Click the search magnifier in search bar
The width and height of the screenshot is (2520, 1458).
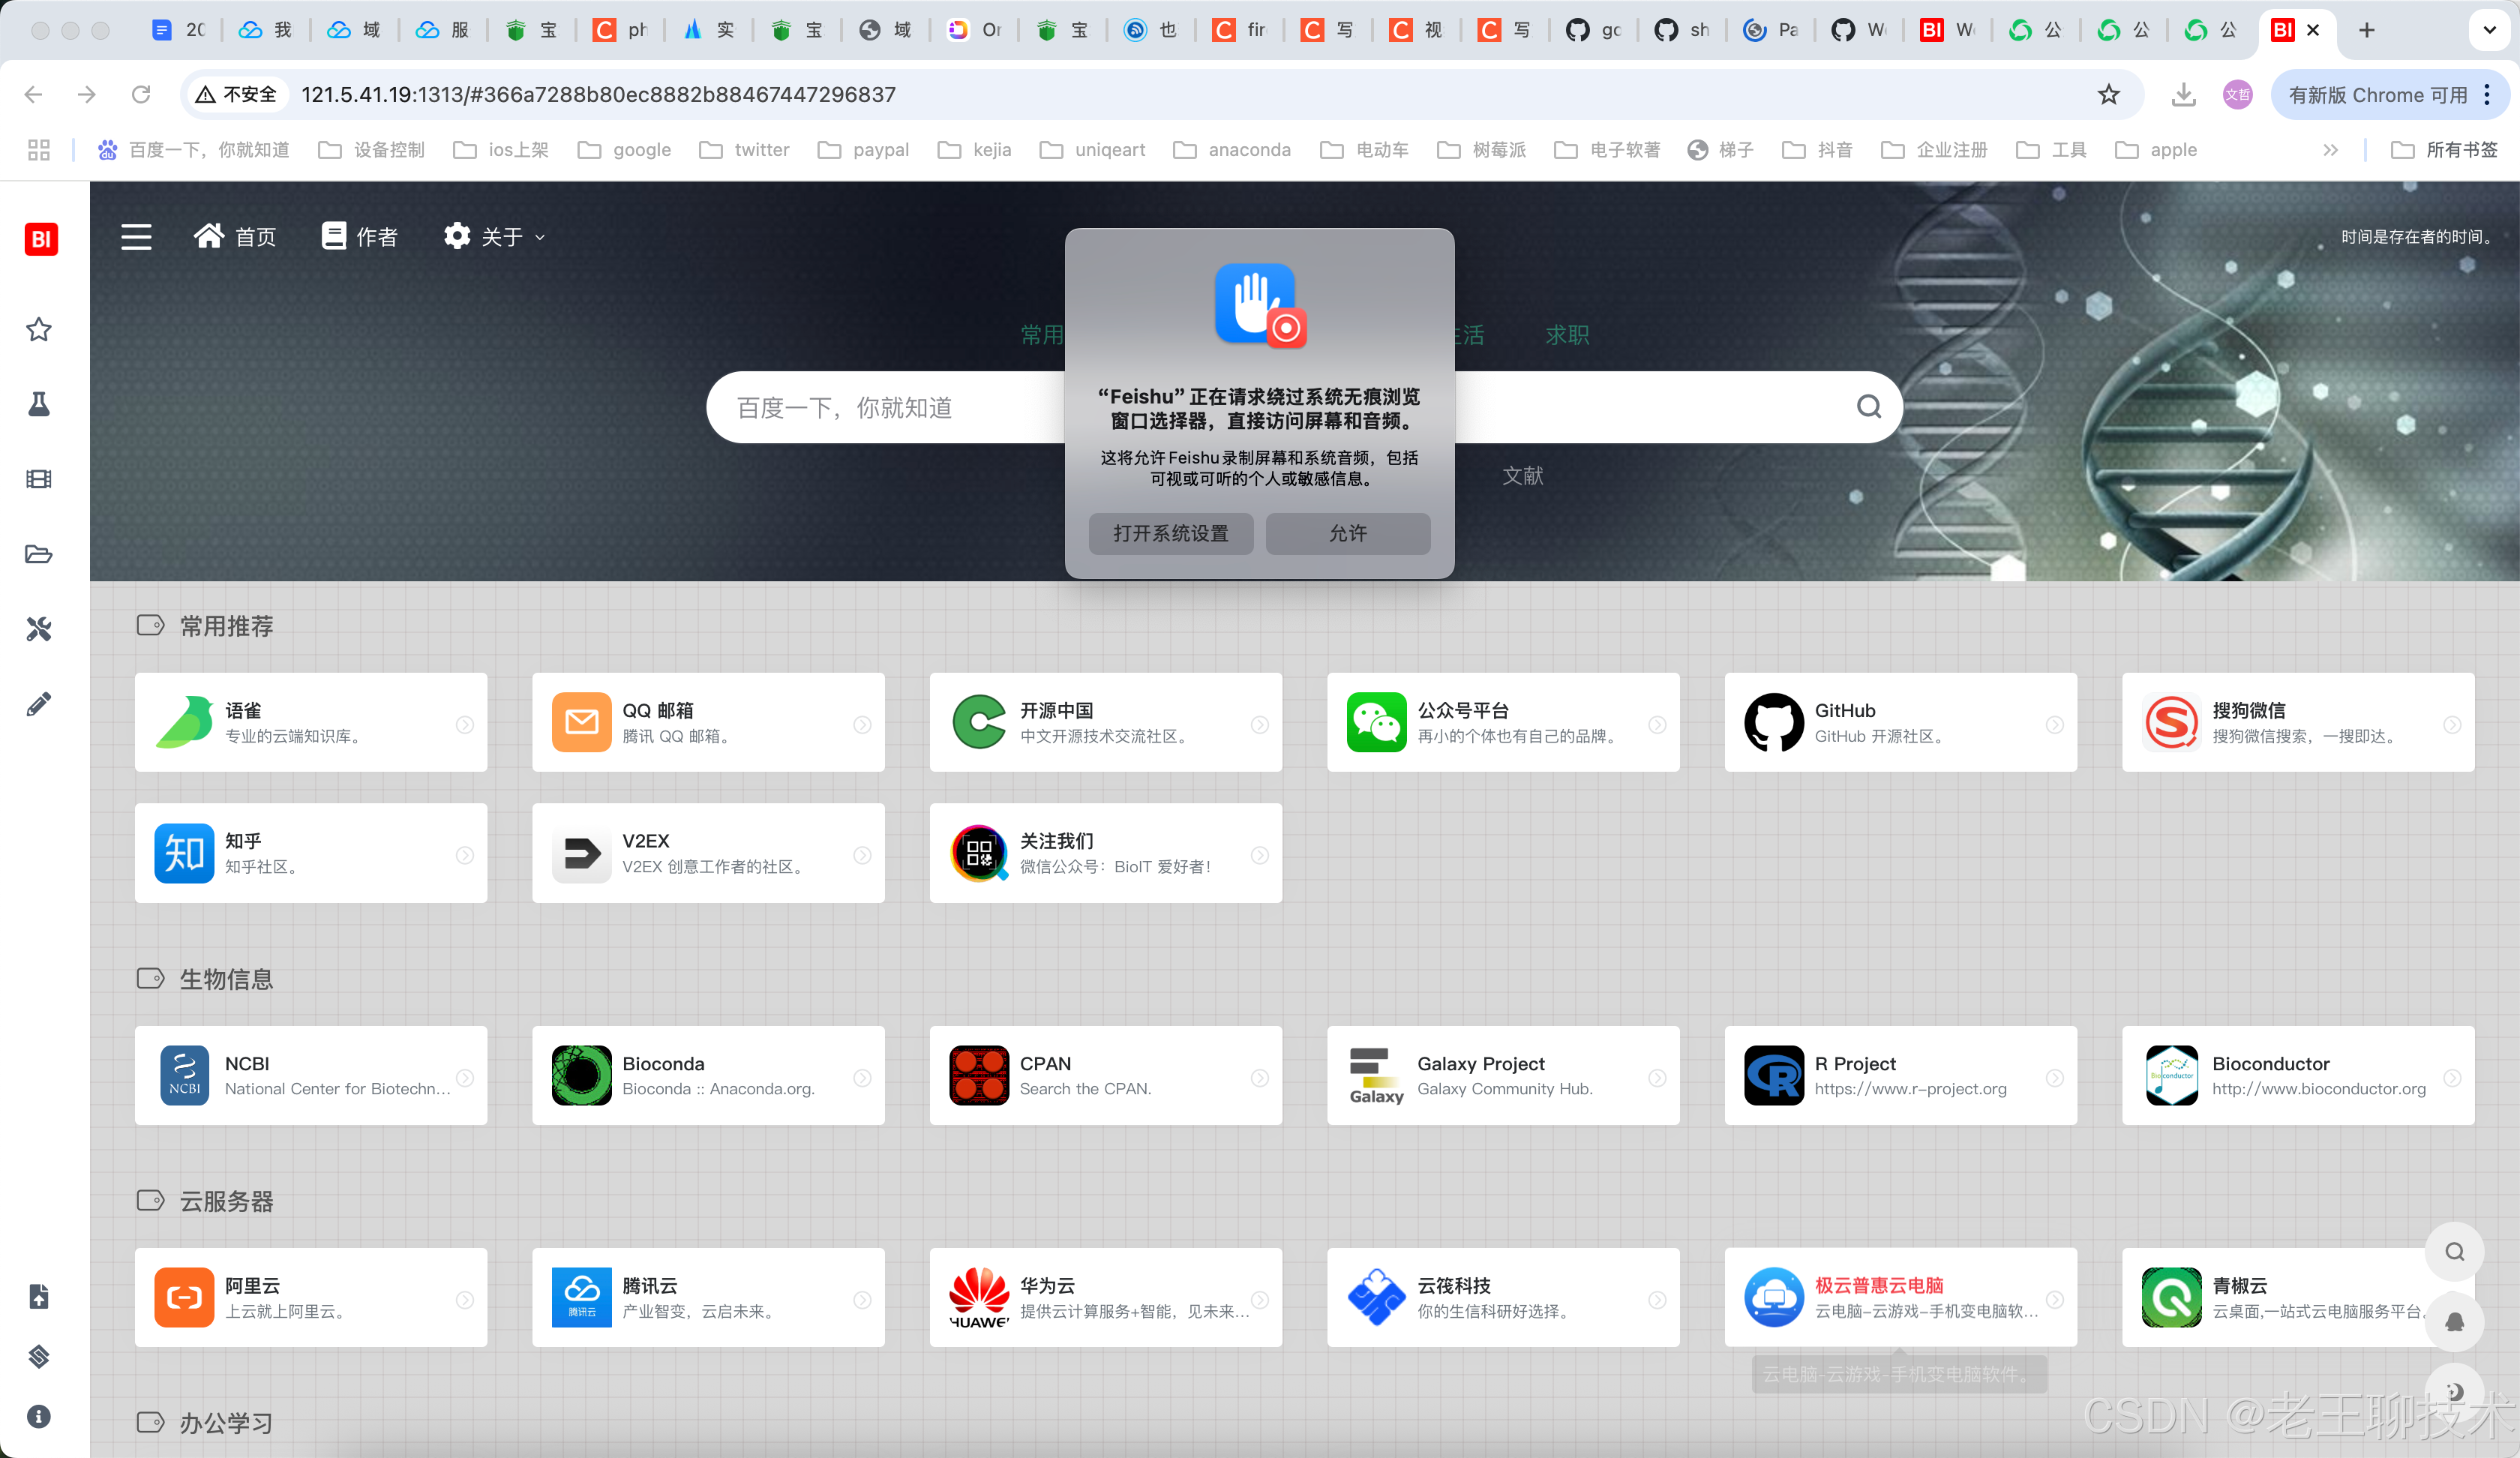click(x=1869, y=406)
